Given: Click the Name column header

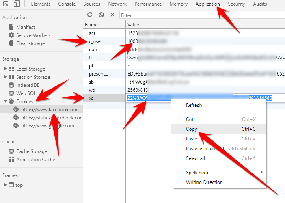Looking at the screenshot, I should [104, 25].
